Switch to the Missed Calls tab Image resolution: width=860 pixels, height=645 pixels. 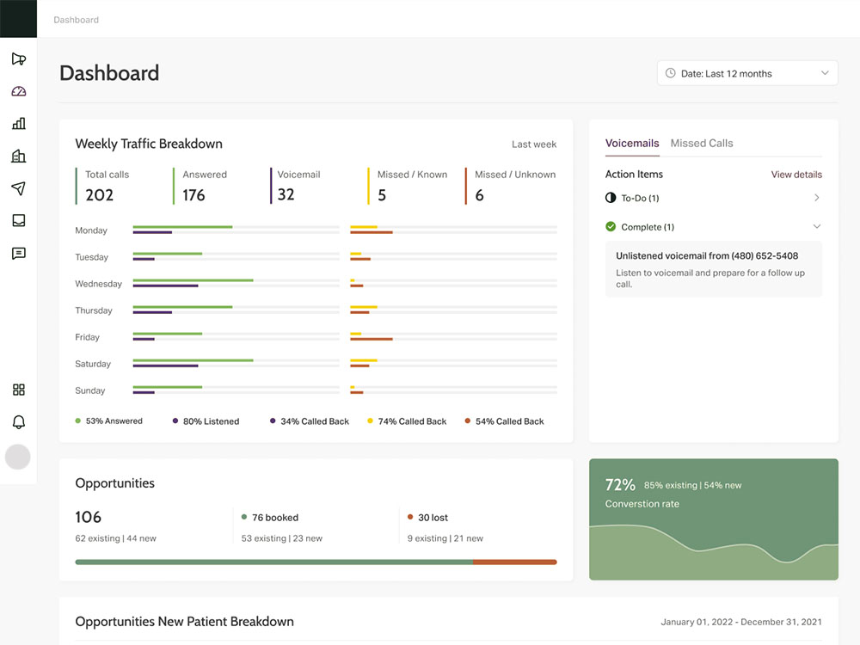coord(702,143)
